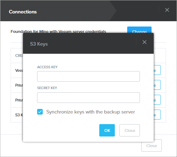Click the ACCESS KEY field label
Screen dimensions: 177x157
click(47, 67)
